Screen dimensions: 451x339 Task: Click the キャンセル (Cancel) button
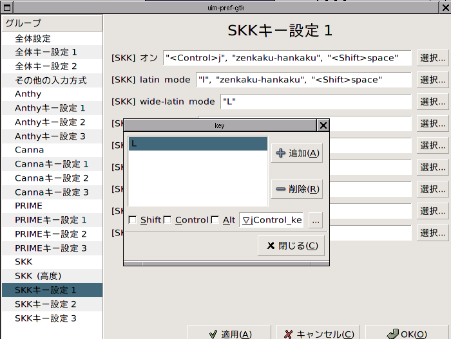318,334
